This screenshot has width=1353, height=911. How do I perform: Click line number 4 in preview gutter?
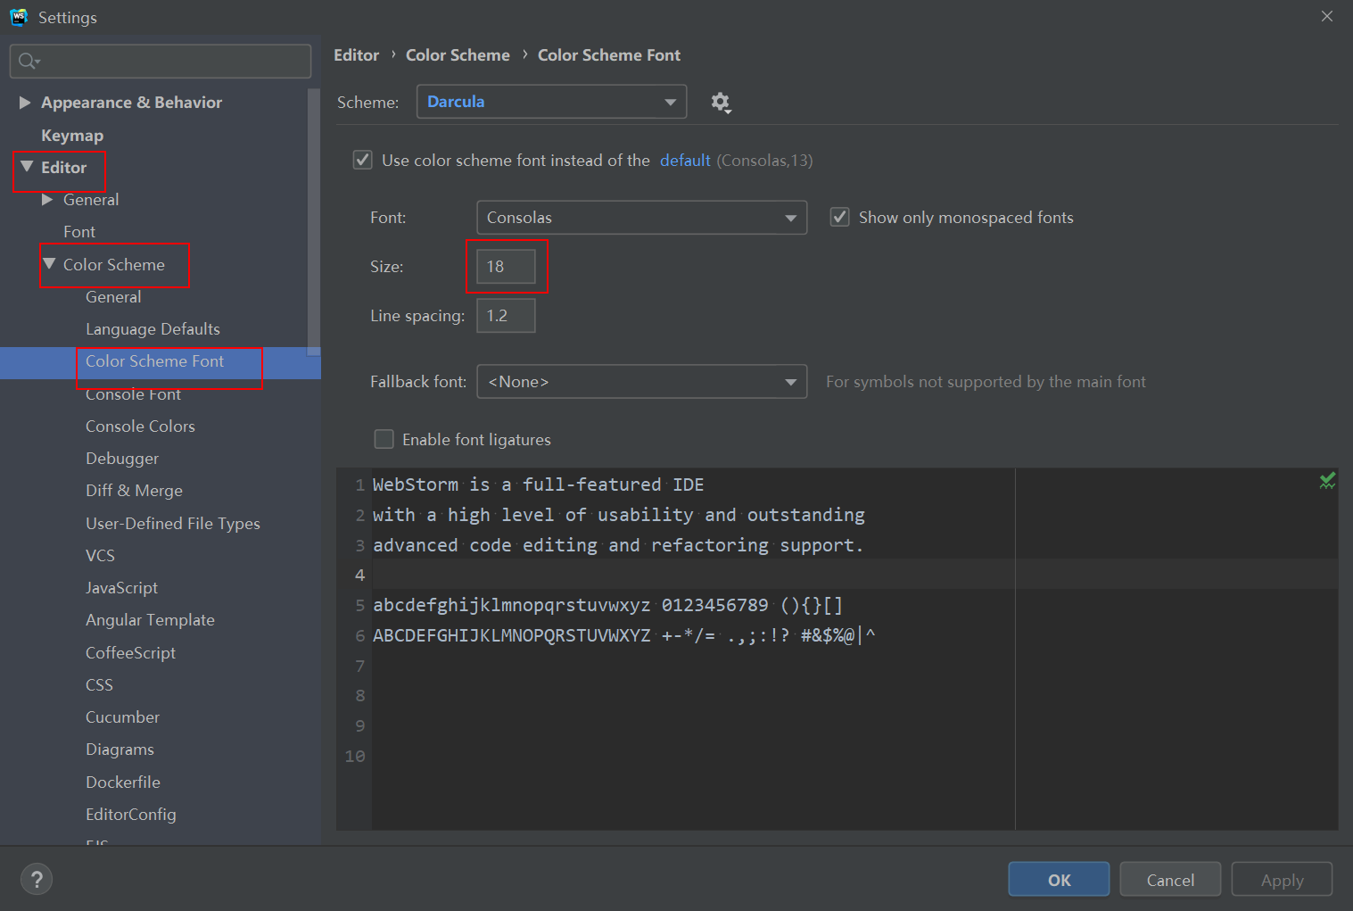click(x=359, y=576)
